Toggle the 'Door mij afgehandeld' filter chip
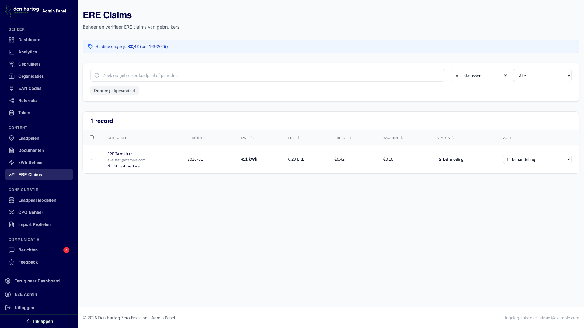Viewport: 584px width, 328px height. click(x=114, y=91)
